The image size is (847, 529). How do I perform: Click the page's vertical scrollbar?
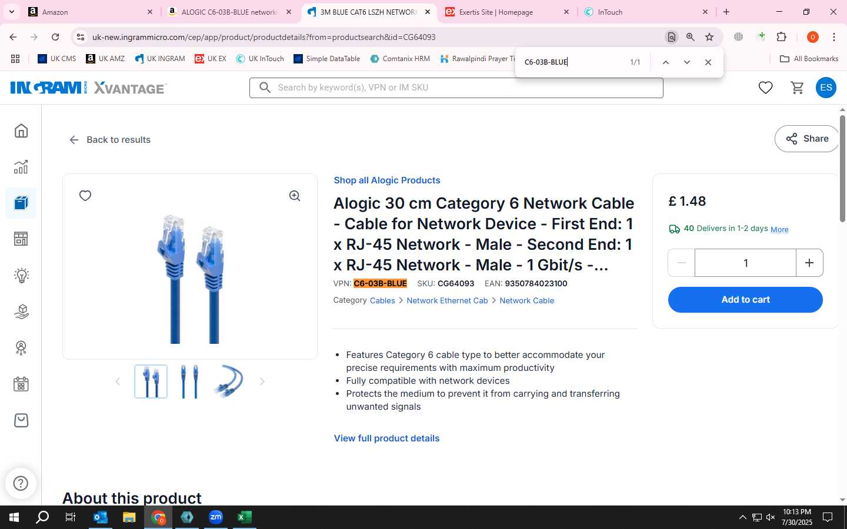[x=842, y=169]
